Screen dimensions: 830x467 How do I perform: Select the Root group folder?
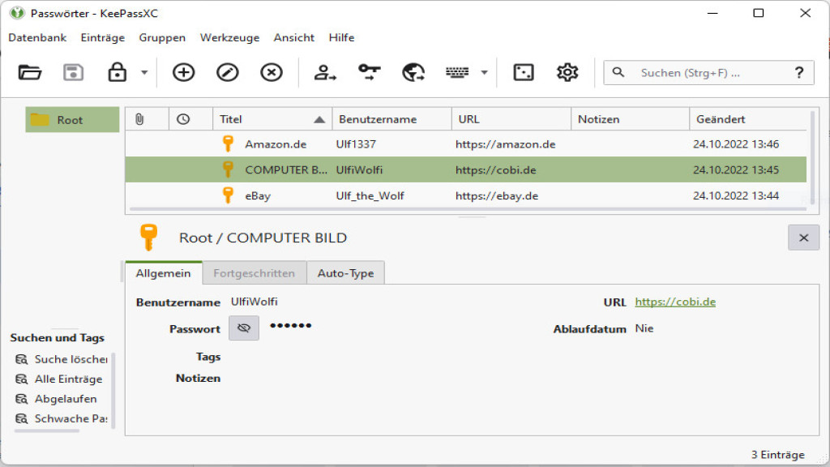tap(70, 120)
